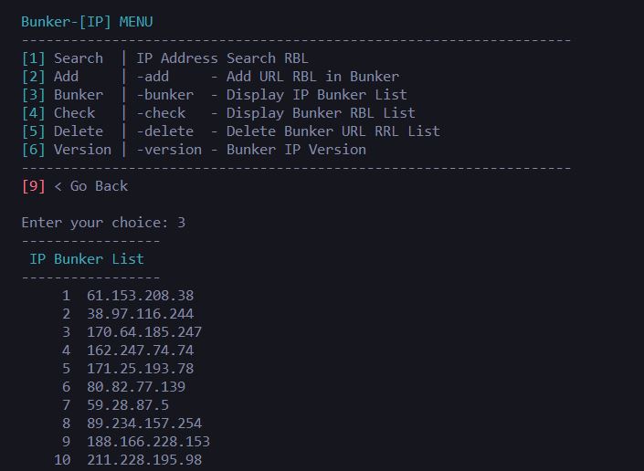Select IP address 170.64.185.247
This screenshot has width=644, height=471.
click(x=144, y=332)
